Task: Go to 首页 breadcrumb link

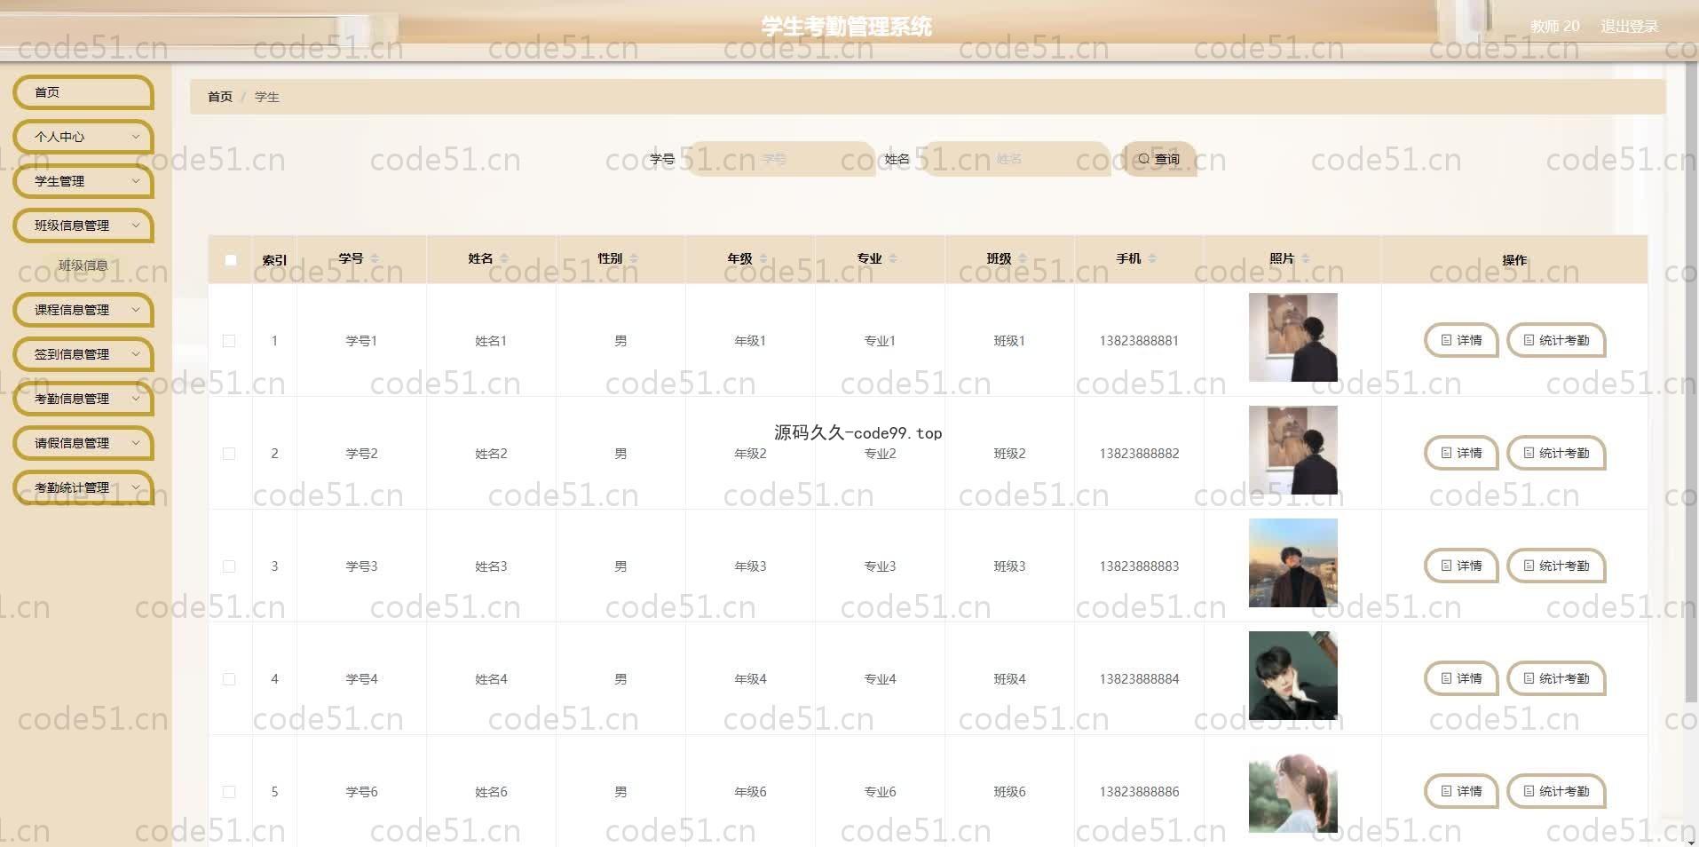Action: (x=220, y=97)
